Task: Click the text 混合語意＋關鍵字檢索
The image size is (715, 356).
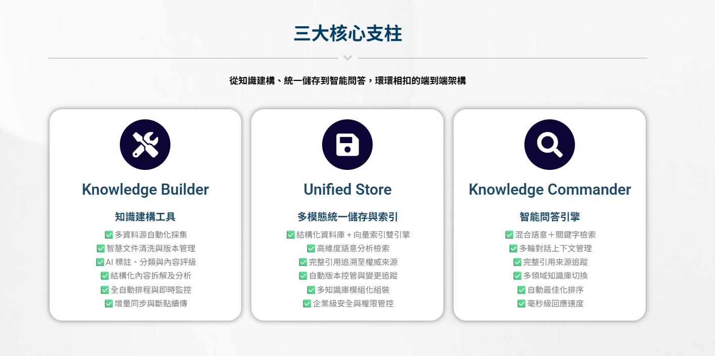Action: tap(556, 235)
